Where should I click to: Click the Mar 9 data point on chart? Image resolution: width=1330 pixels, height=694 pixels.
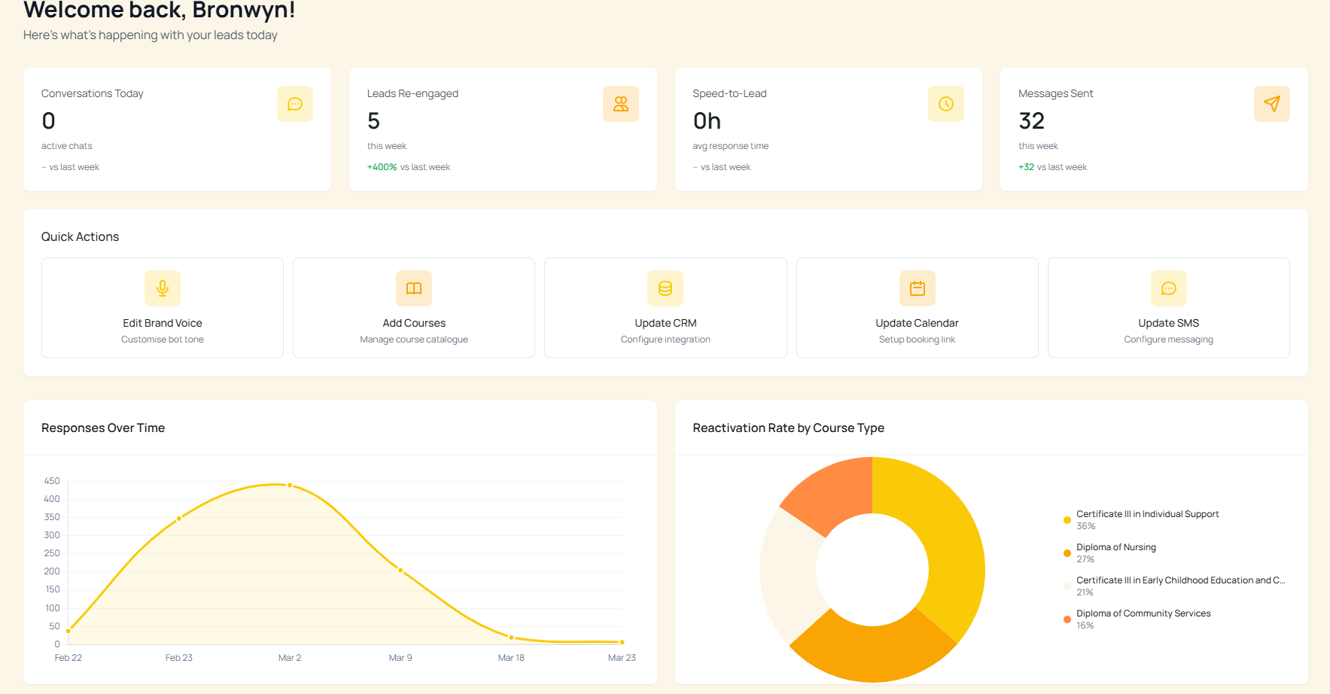(400, 571)
